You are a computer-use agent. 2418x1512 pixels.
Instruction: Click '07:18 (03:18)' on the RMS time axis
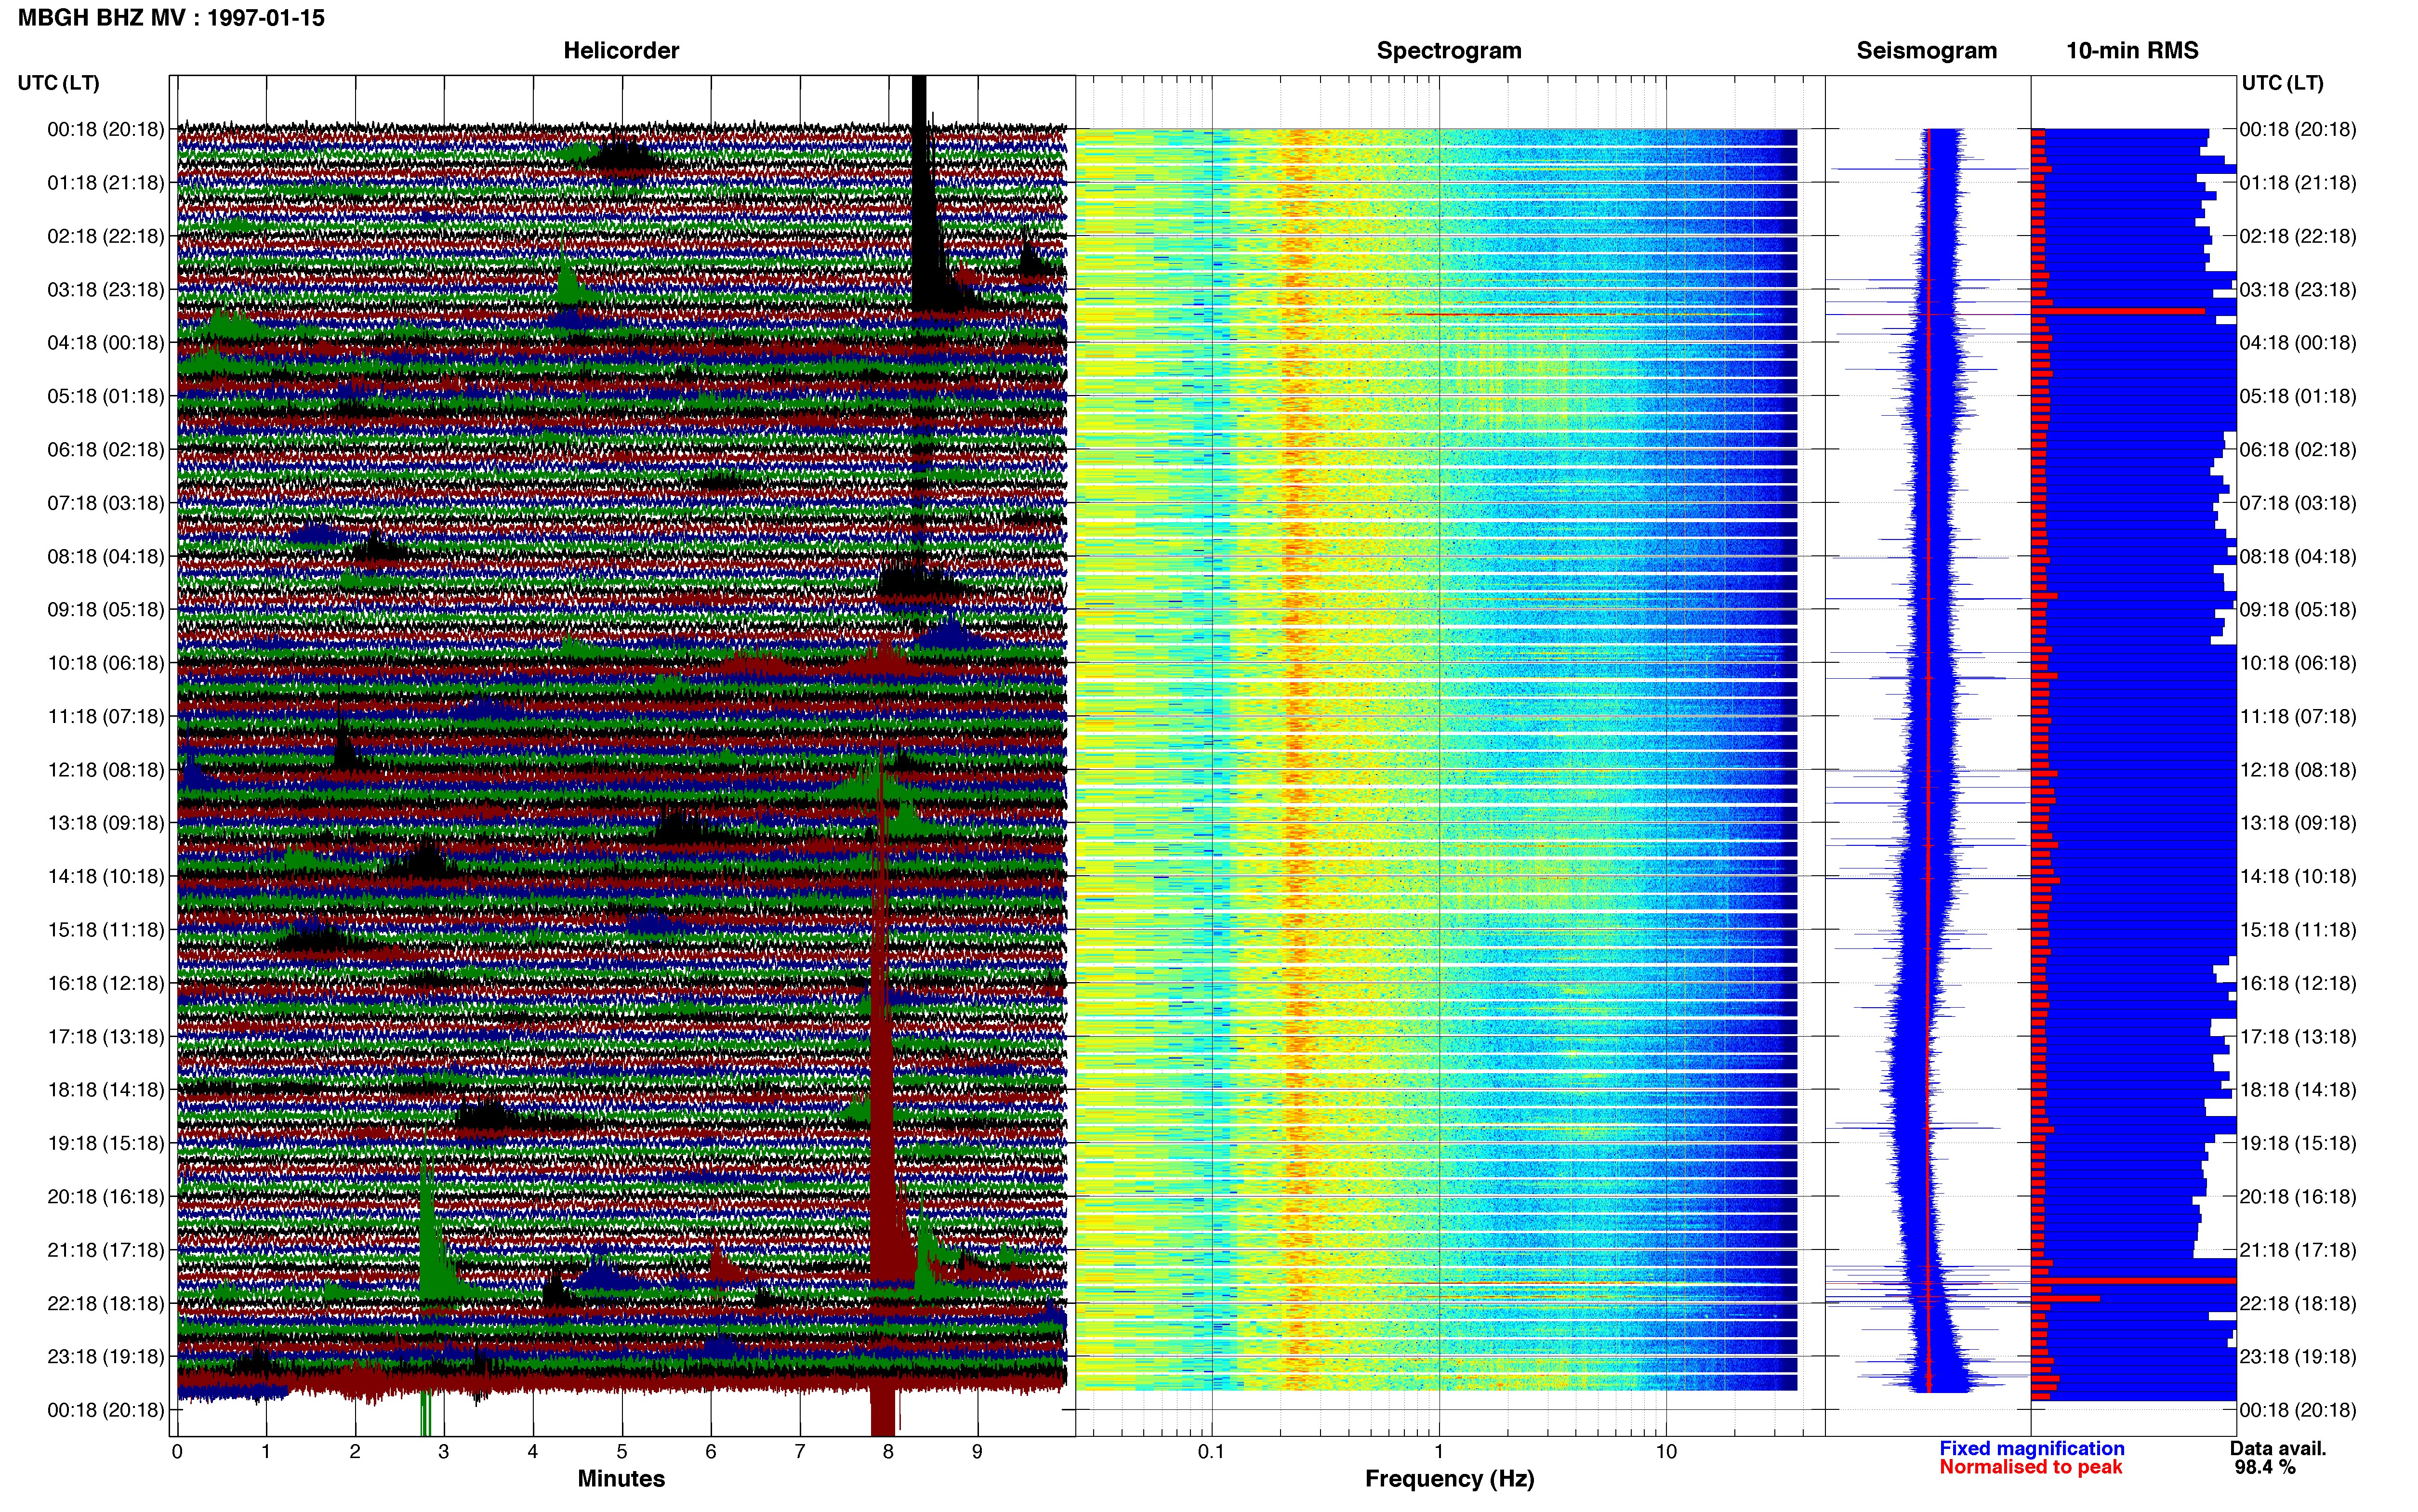2298,503
